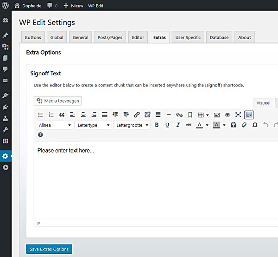Open Plugins sidebar icon

(5, 107)
